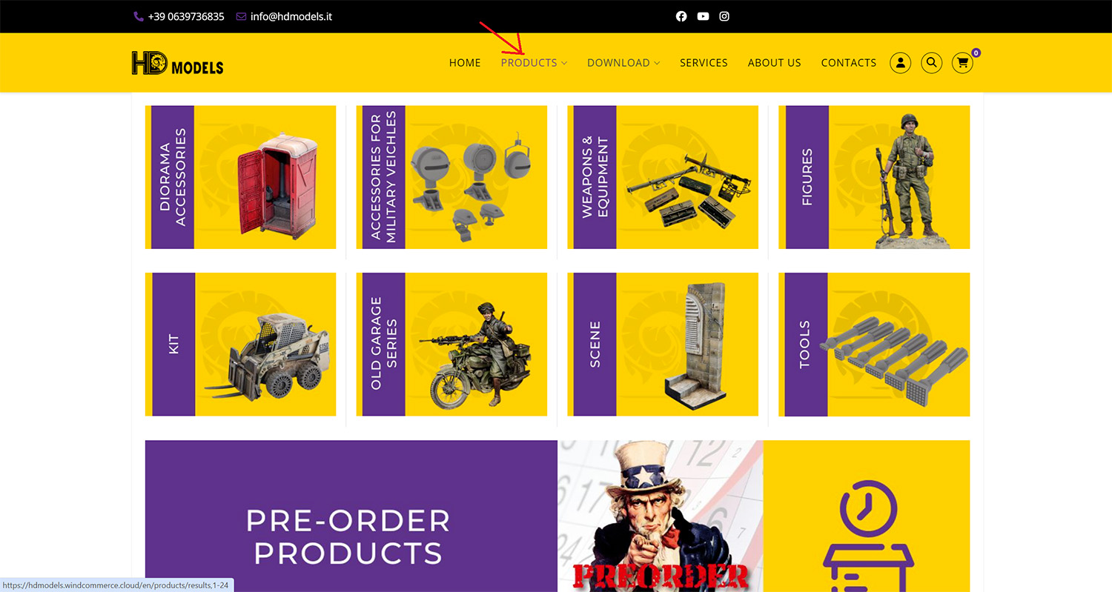Click the user account icon

pos(901,63)
